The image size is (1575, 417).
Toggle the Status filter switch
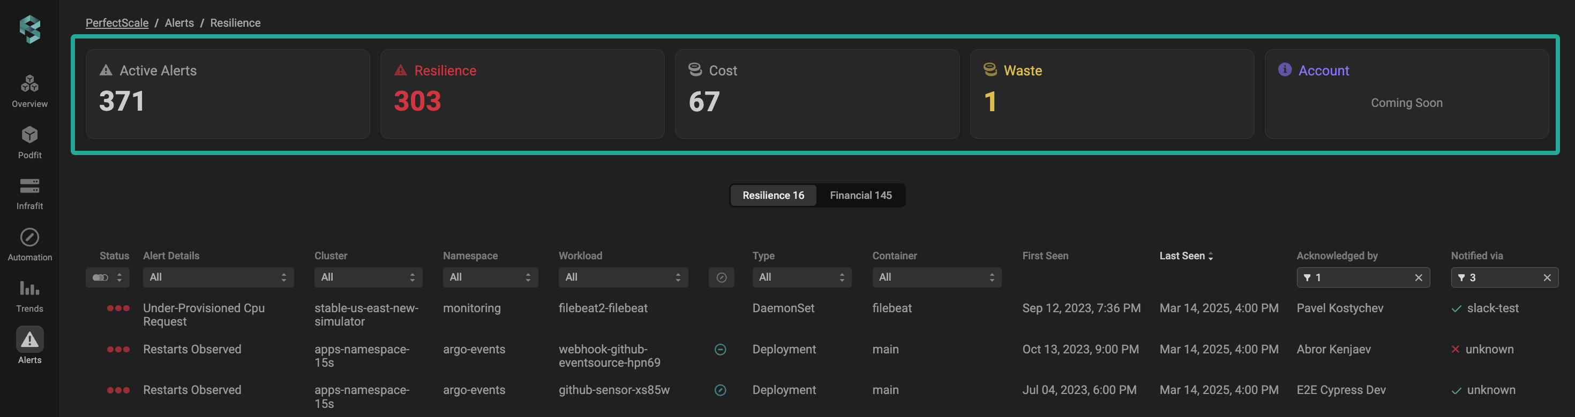point(100,278)
